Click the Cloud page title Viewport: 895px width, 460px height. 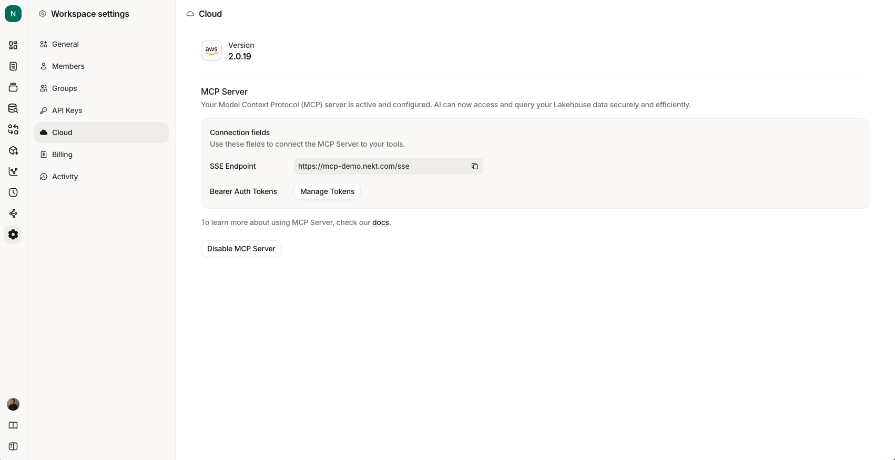point(210,14)
